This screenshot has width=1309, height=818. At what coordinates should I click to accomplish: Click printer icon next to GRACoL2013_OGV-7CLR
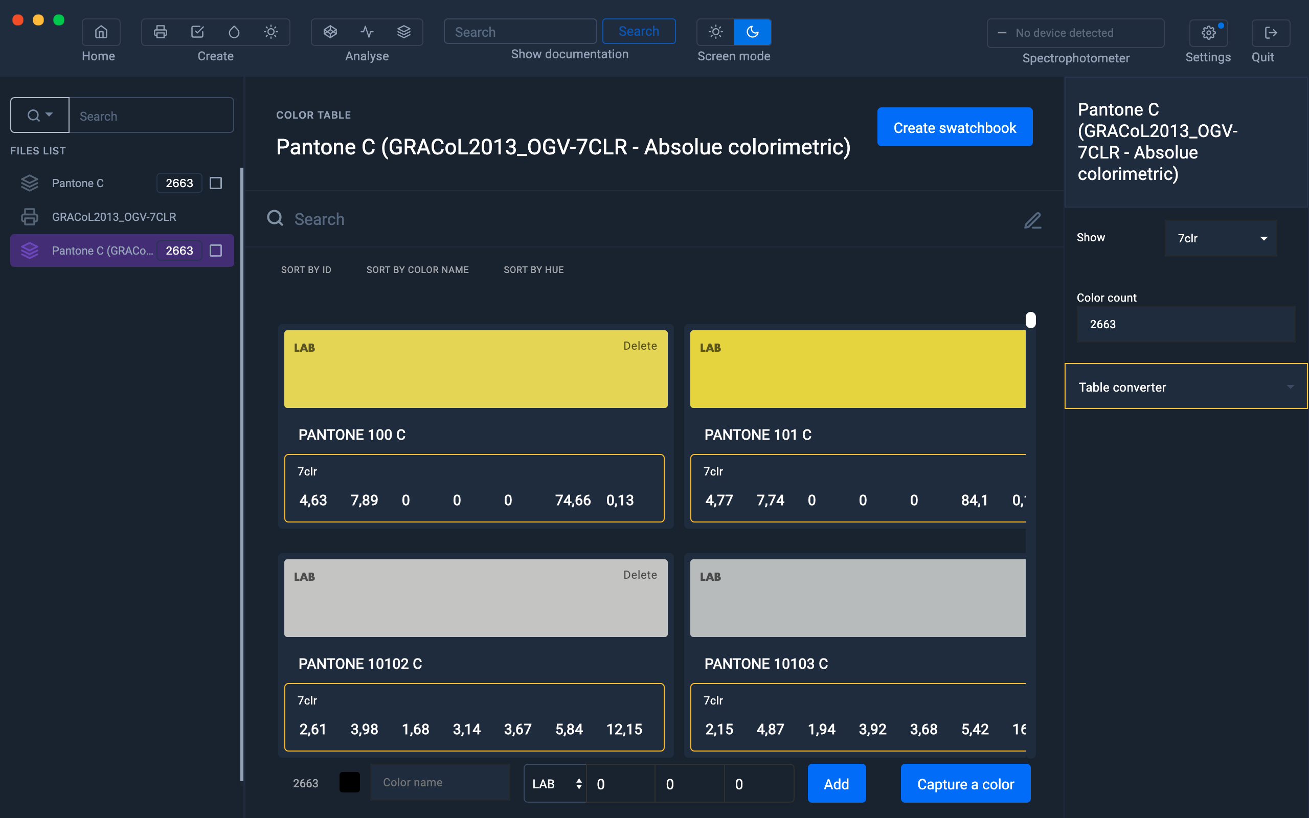pyautogui.click(x=30, y=217)
